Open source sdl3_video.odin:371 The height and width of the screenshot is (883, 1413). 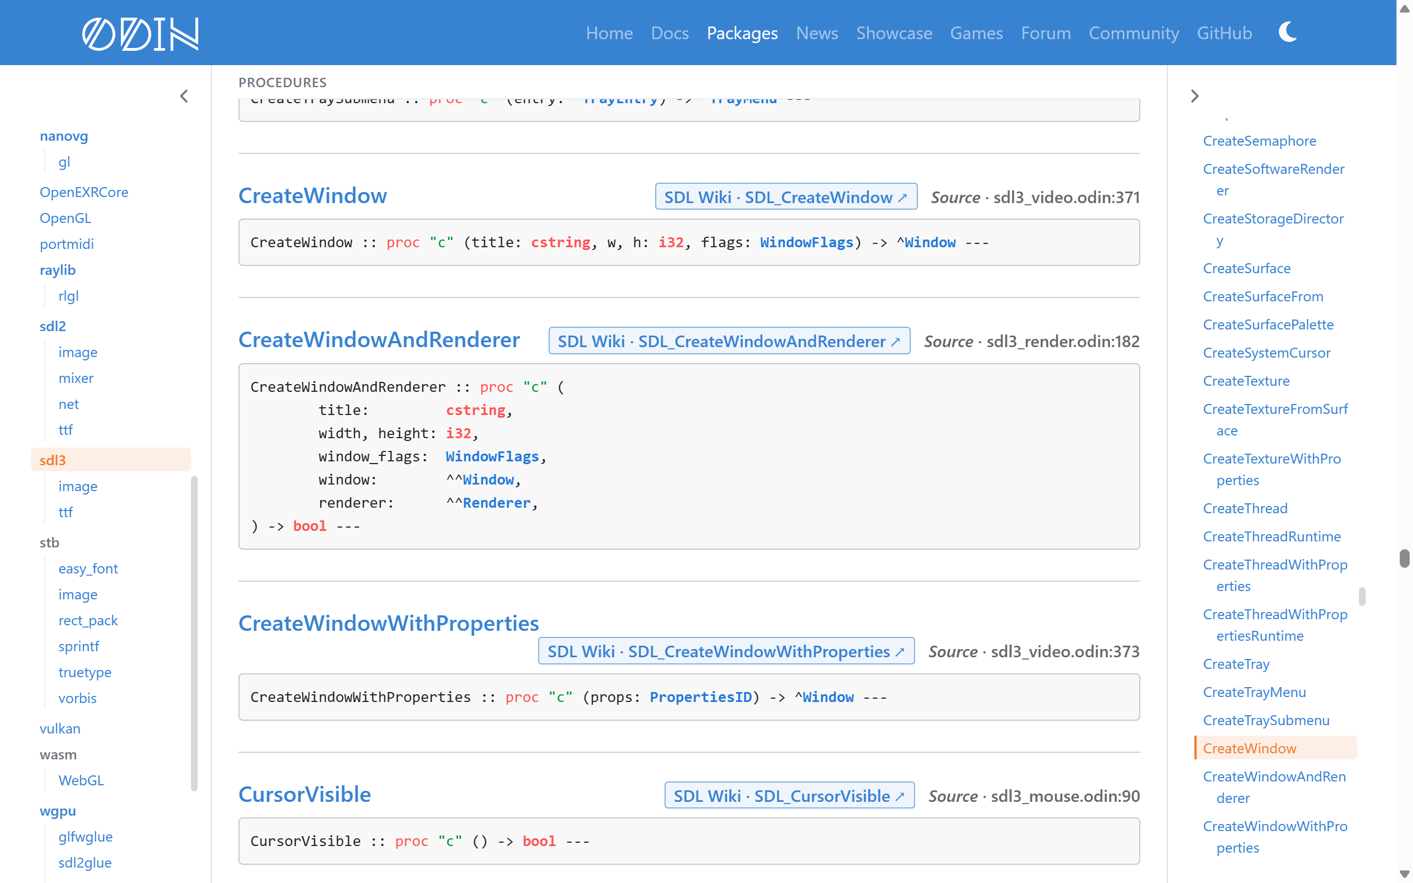1066,197
